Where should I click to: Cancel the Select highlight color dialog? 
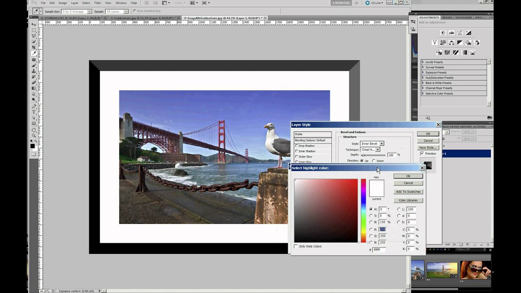[x=408, y=183]
